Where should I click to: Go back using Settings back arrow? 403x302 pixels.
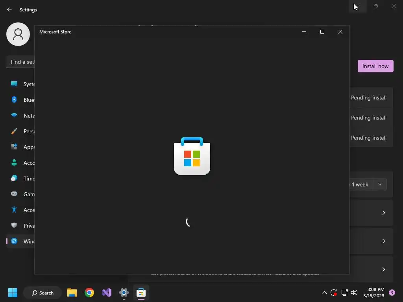(x=9, y=9)
